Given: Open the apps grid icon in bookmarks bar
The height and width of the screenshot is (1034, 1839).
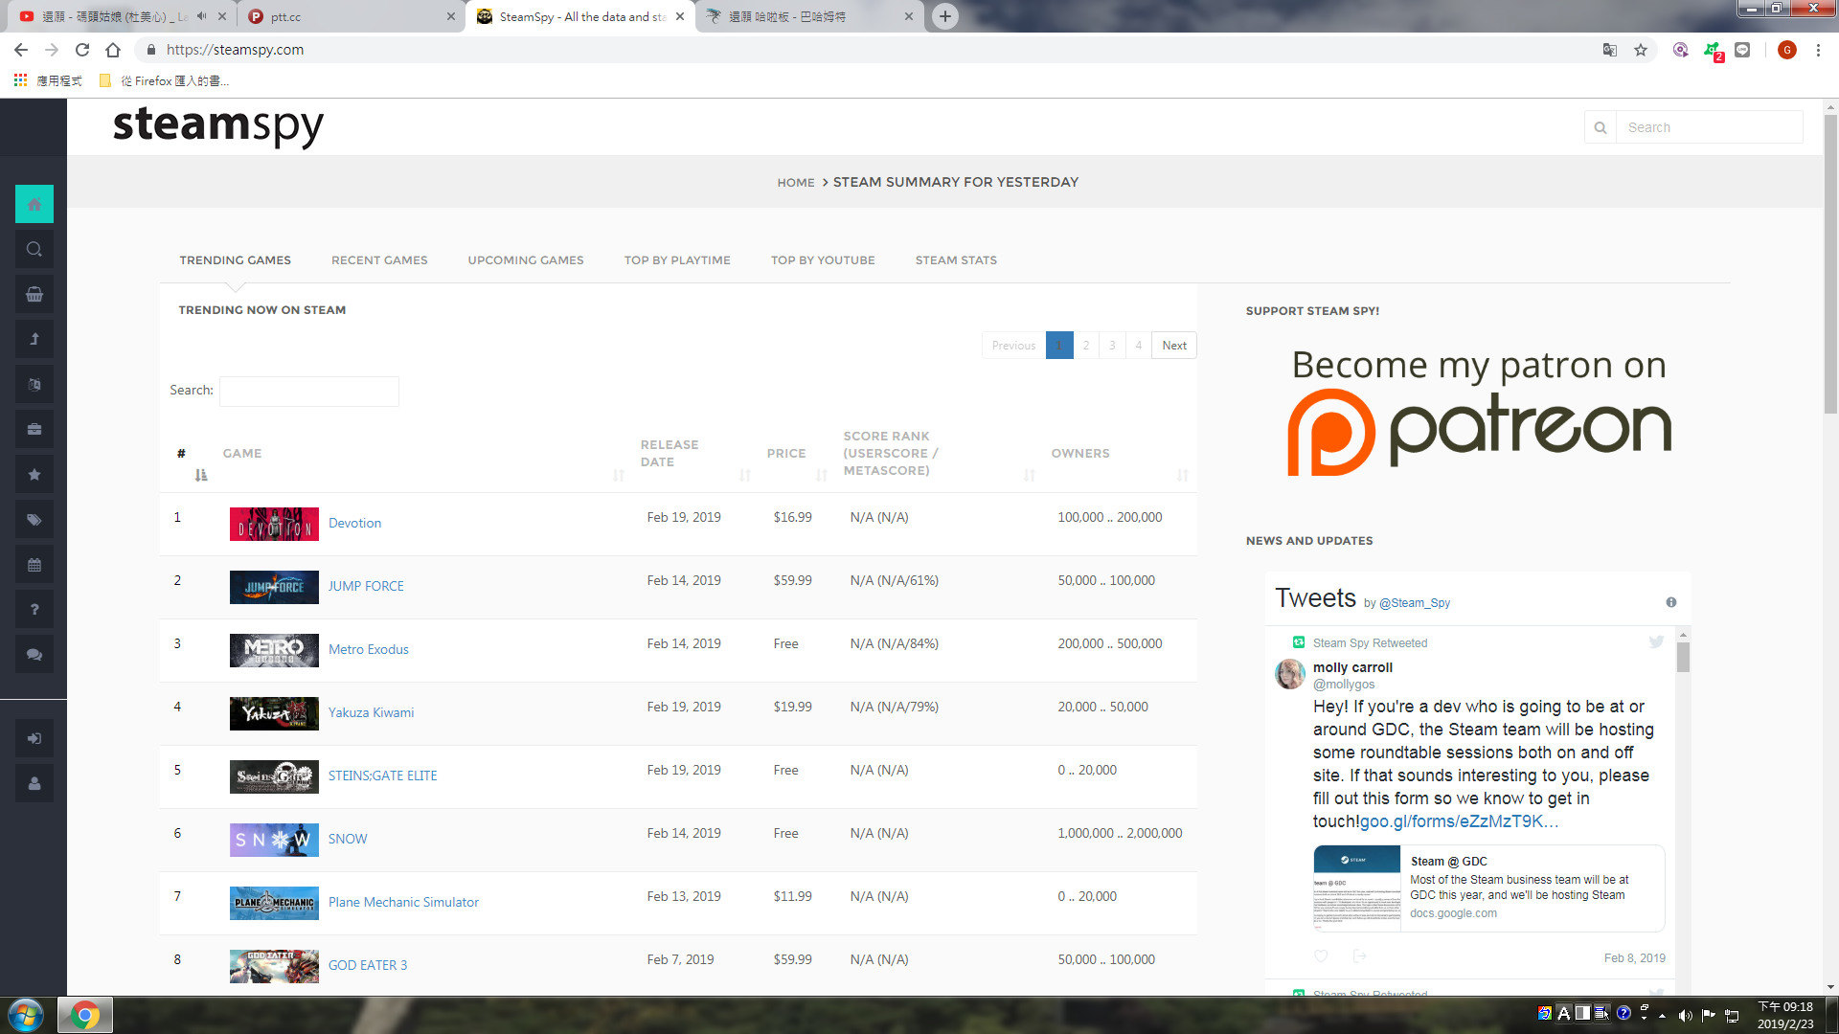Looking at the screenshot, I should pyautogui.click(x=20, y=80).
